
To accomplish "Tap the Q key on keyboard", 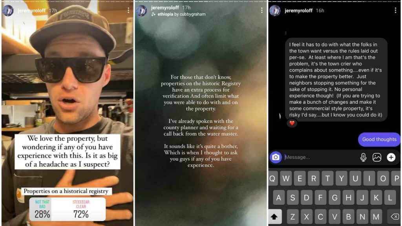I will (272, 178).
